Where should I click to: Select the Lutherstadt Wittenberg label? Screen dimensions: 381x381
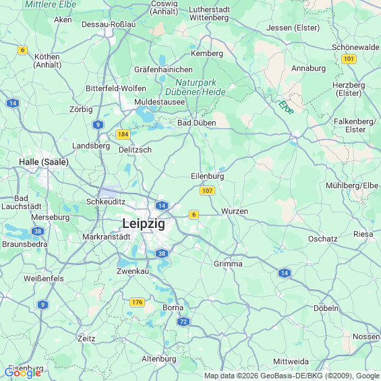209,13
